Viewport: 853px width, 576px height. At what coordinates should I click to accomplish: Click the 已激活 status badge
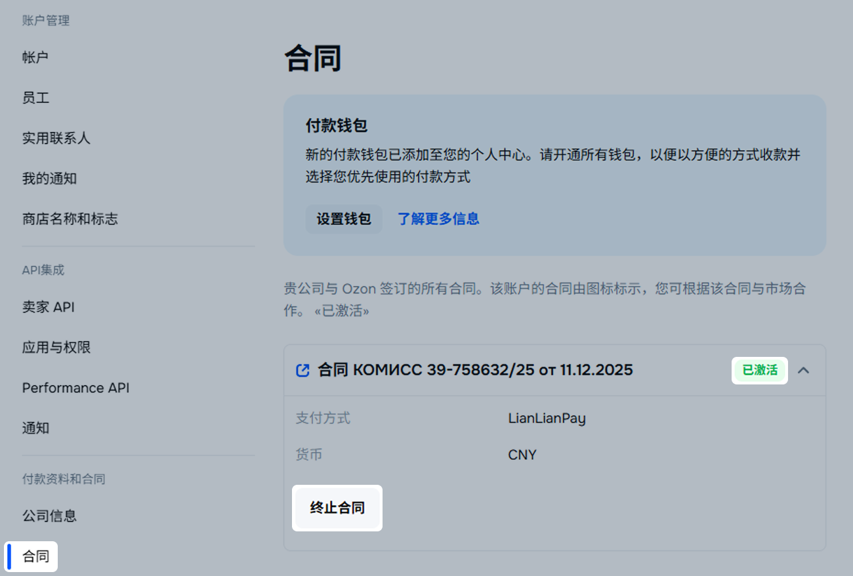pyautogui.click(x=760, y=370)
